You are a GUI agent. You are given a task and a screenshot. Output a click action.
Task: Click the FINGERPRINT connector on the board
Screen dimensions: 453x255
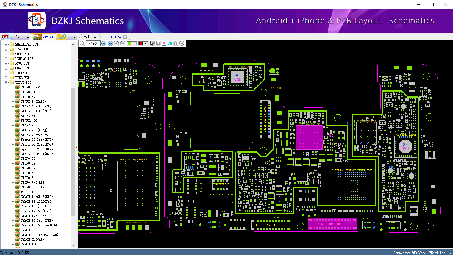[x=221, y=185]
